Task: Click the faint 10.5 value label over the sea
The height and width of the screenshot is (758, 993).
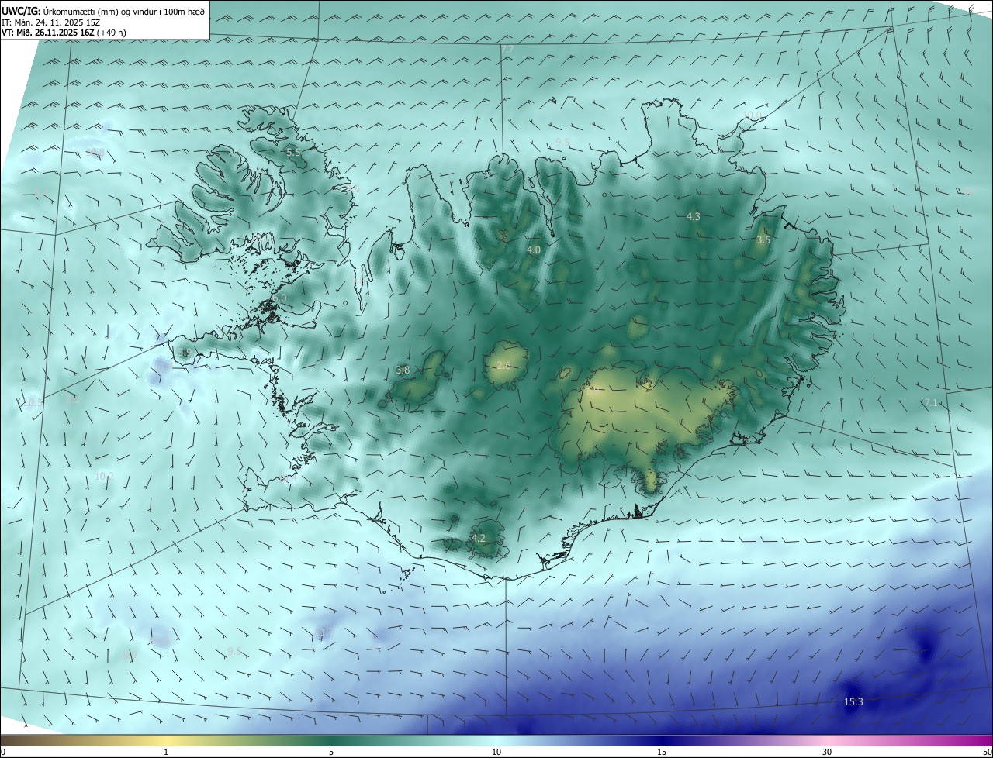Action: [x=33, y=401]
